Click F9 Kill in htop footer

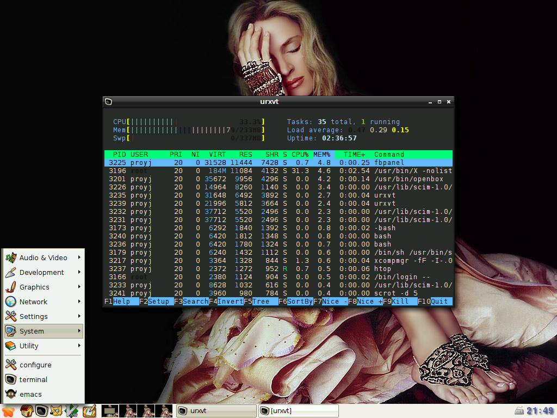click(x=400, y=302)
